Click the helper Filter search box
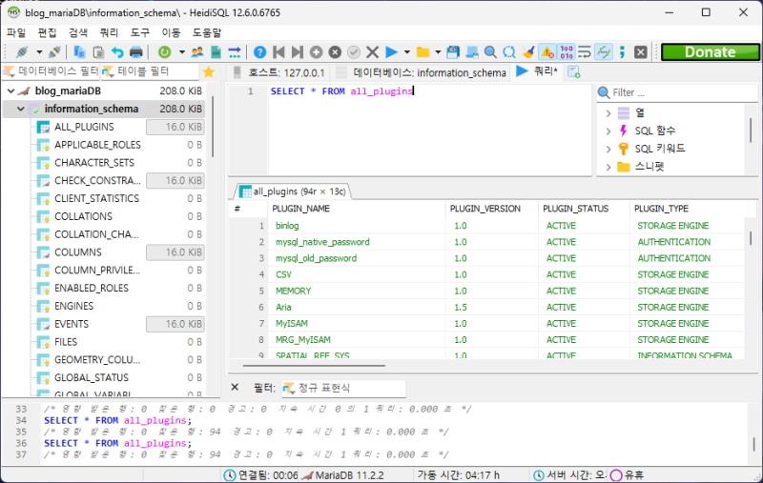The image size is (763, 483). coord(677,92)
